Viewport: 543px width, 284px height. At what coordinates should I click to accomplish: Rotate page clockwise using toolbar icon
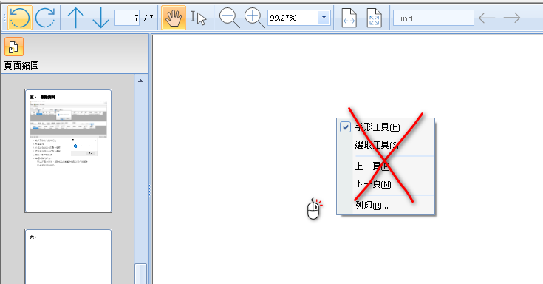click(x=45, y=18)
